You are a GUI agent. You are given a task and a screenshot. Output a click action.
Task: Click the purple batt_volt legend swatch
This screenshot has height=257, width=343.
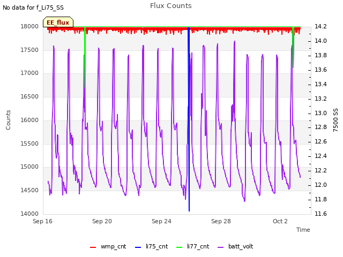tap(221, 247)
